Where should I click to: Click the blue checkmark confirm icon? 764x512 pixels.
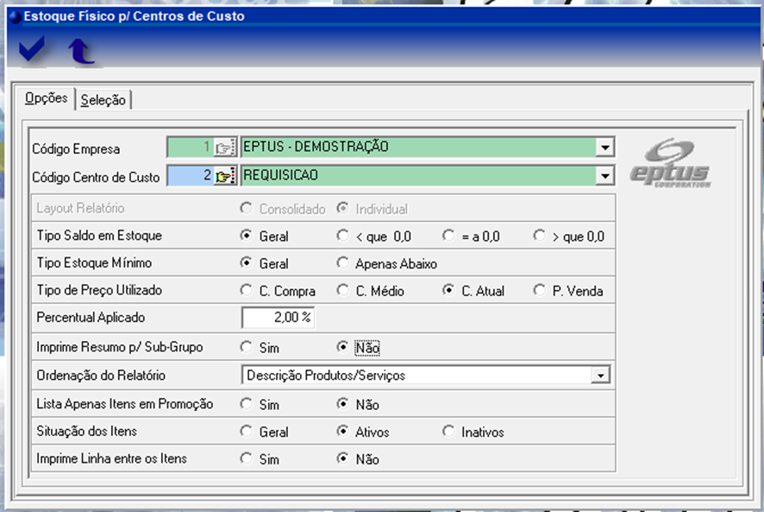pyautogui.click(x=32, y=51)
